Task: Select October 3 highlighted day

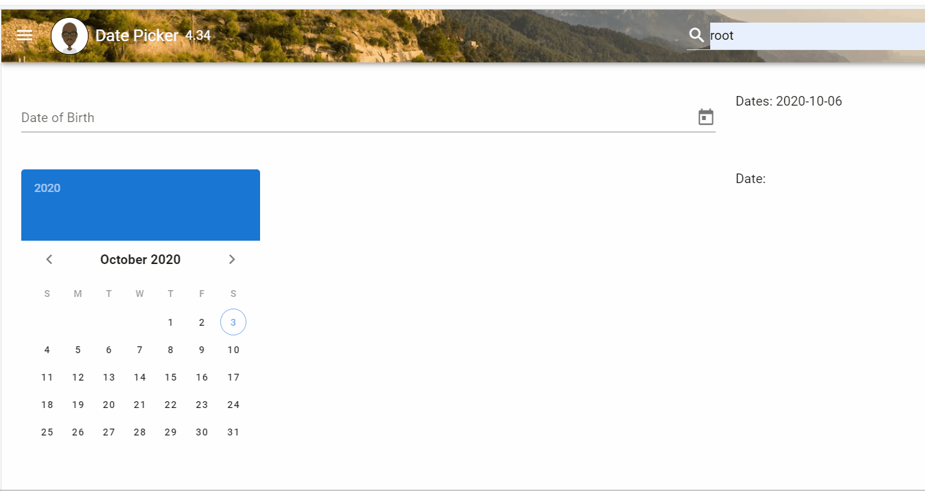Action: [x=233, y=322]
